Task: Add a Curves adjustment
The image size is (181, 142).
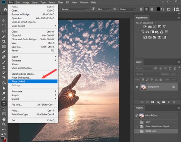Action: (x=155, y=27)
